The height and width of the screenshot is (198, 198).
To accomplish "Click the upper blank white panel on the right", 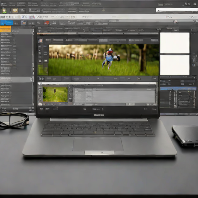I will click(x=175, y=43).
